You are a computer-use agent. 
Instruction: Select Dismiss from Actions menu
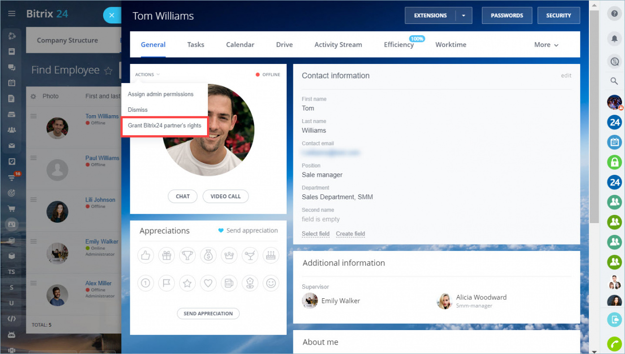pos(138,110)
